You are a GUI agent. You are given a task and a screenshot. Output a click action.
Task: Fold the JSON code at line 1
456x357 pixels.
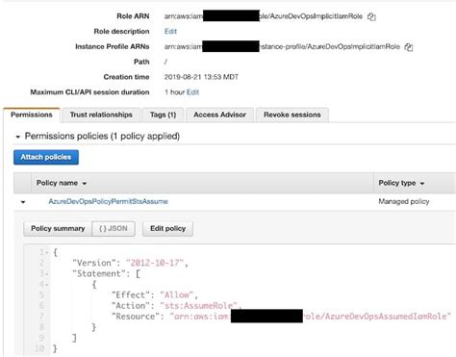coord(47,253)
